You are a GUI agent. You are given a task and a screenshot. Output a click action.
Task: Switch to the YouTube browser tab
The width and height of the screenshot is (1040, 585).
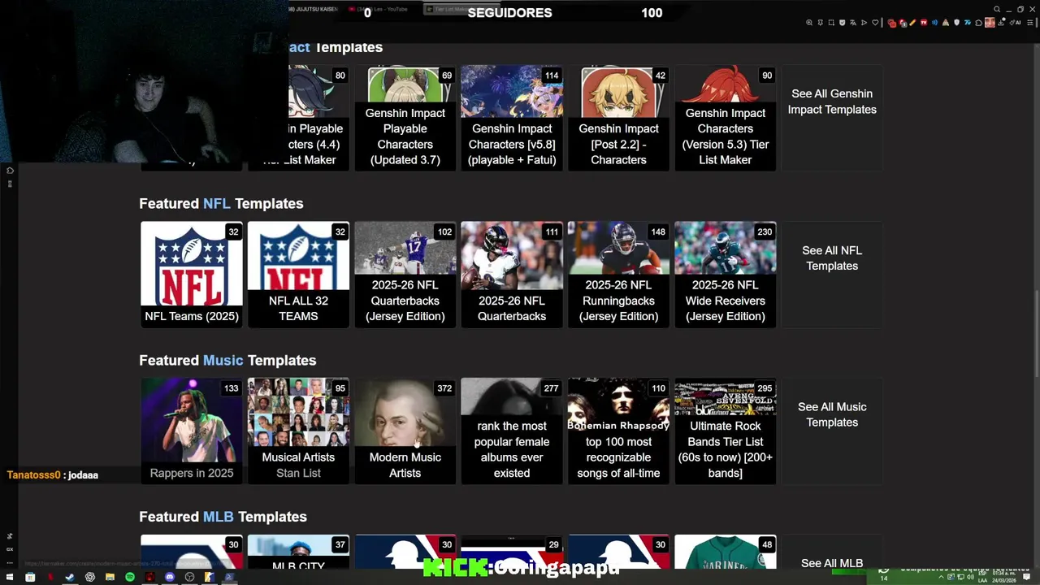tap(378, 9)
